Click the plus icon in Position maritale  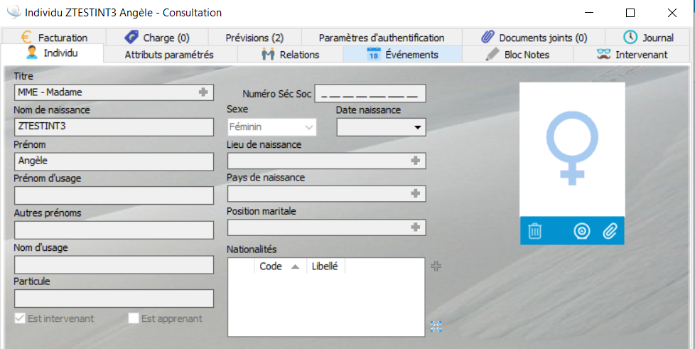point(416,227)
